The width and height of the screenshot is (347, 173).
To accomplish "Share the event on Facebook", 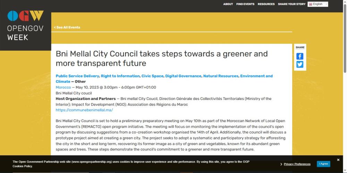I will pyautogui.click(x=300, y=56).
